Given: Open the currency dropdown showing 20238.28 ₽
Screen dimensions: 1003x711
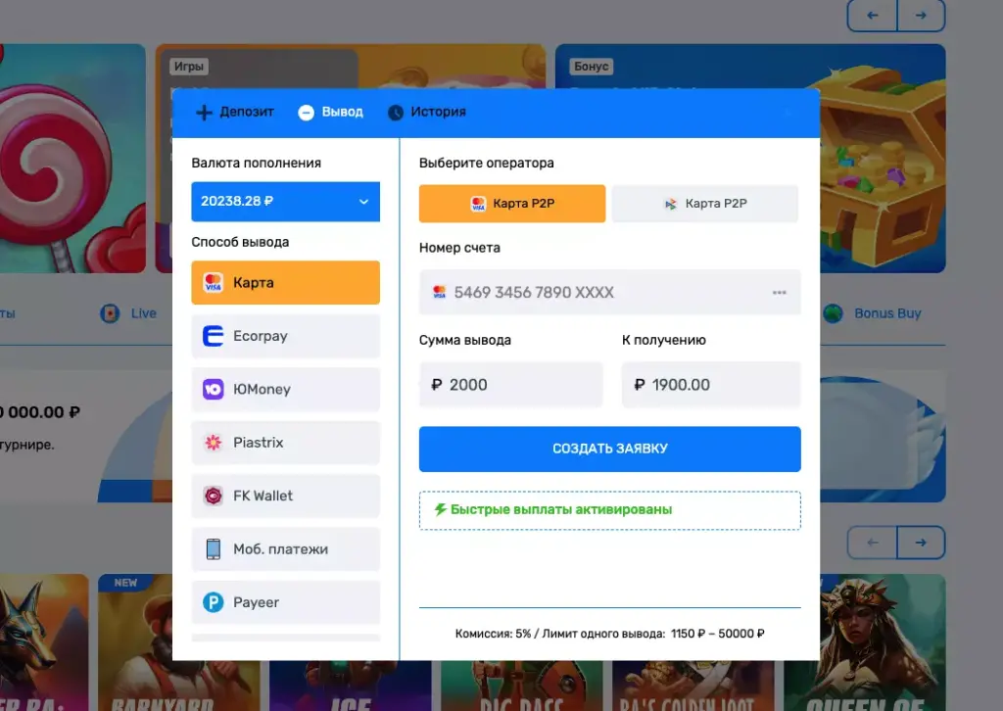Looking at the screenshot, I should (274, 202).
